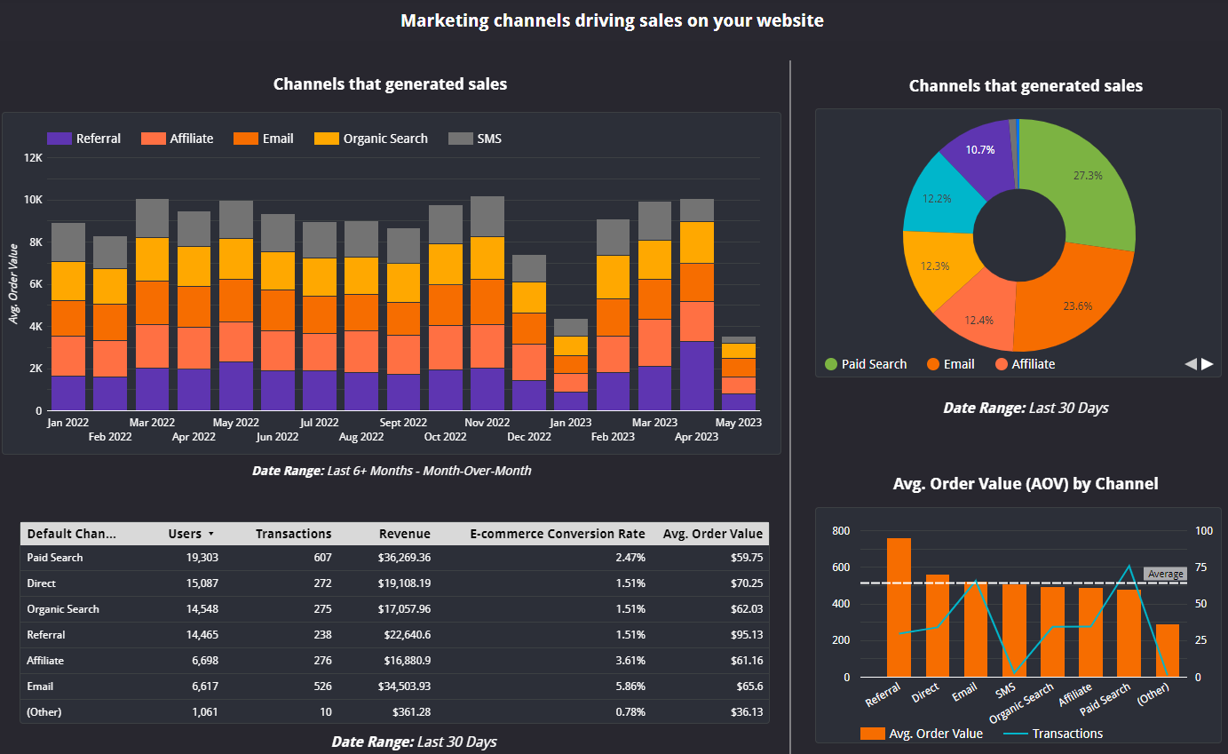The height and width of the screenshot is (754, 1228).
Task: Sort table by Transactions column header
Action: pos(293,534)
